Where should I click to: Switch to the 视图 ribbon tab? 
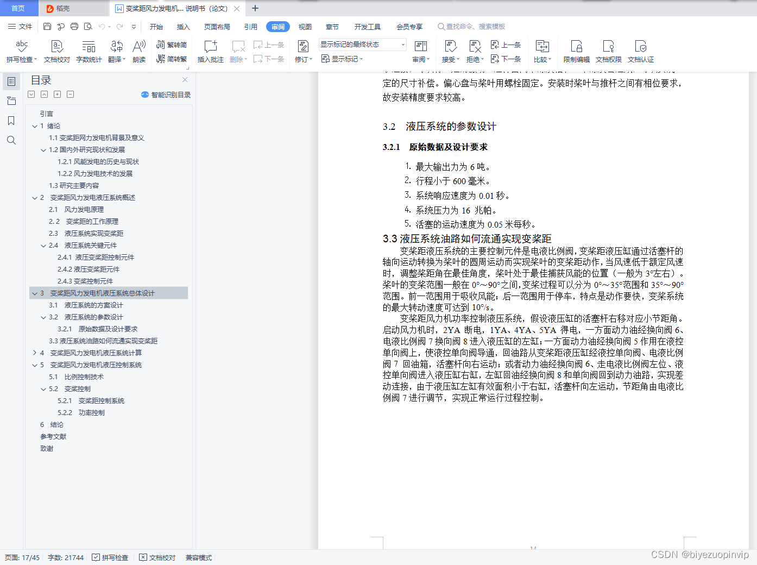pyautogui.click(x=305, y=26)
